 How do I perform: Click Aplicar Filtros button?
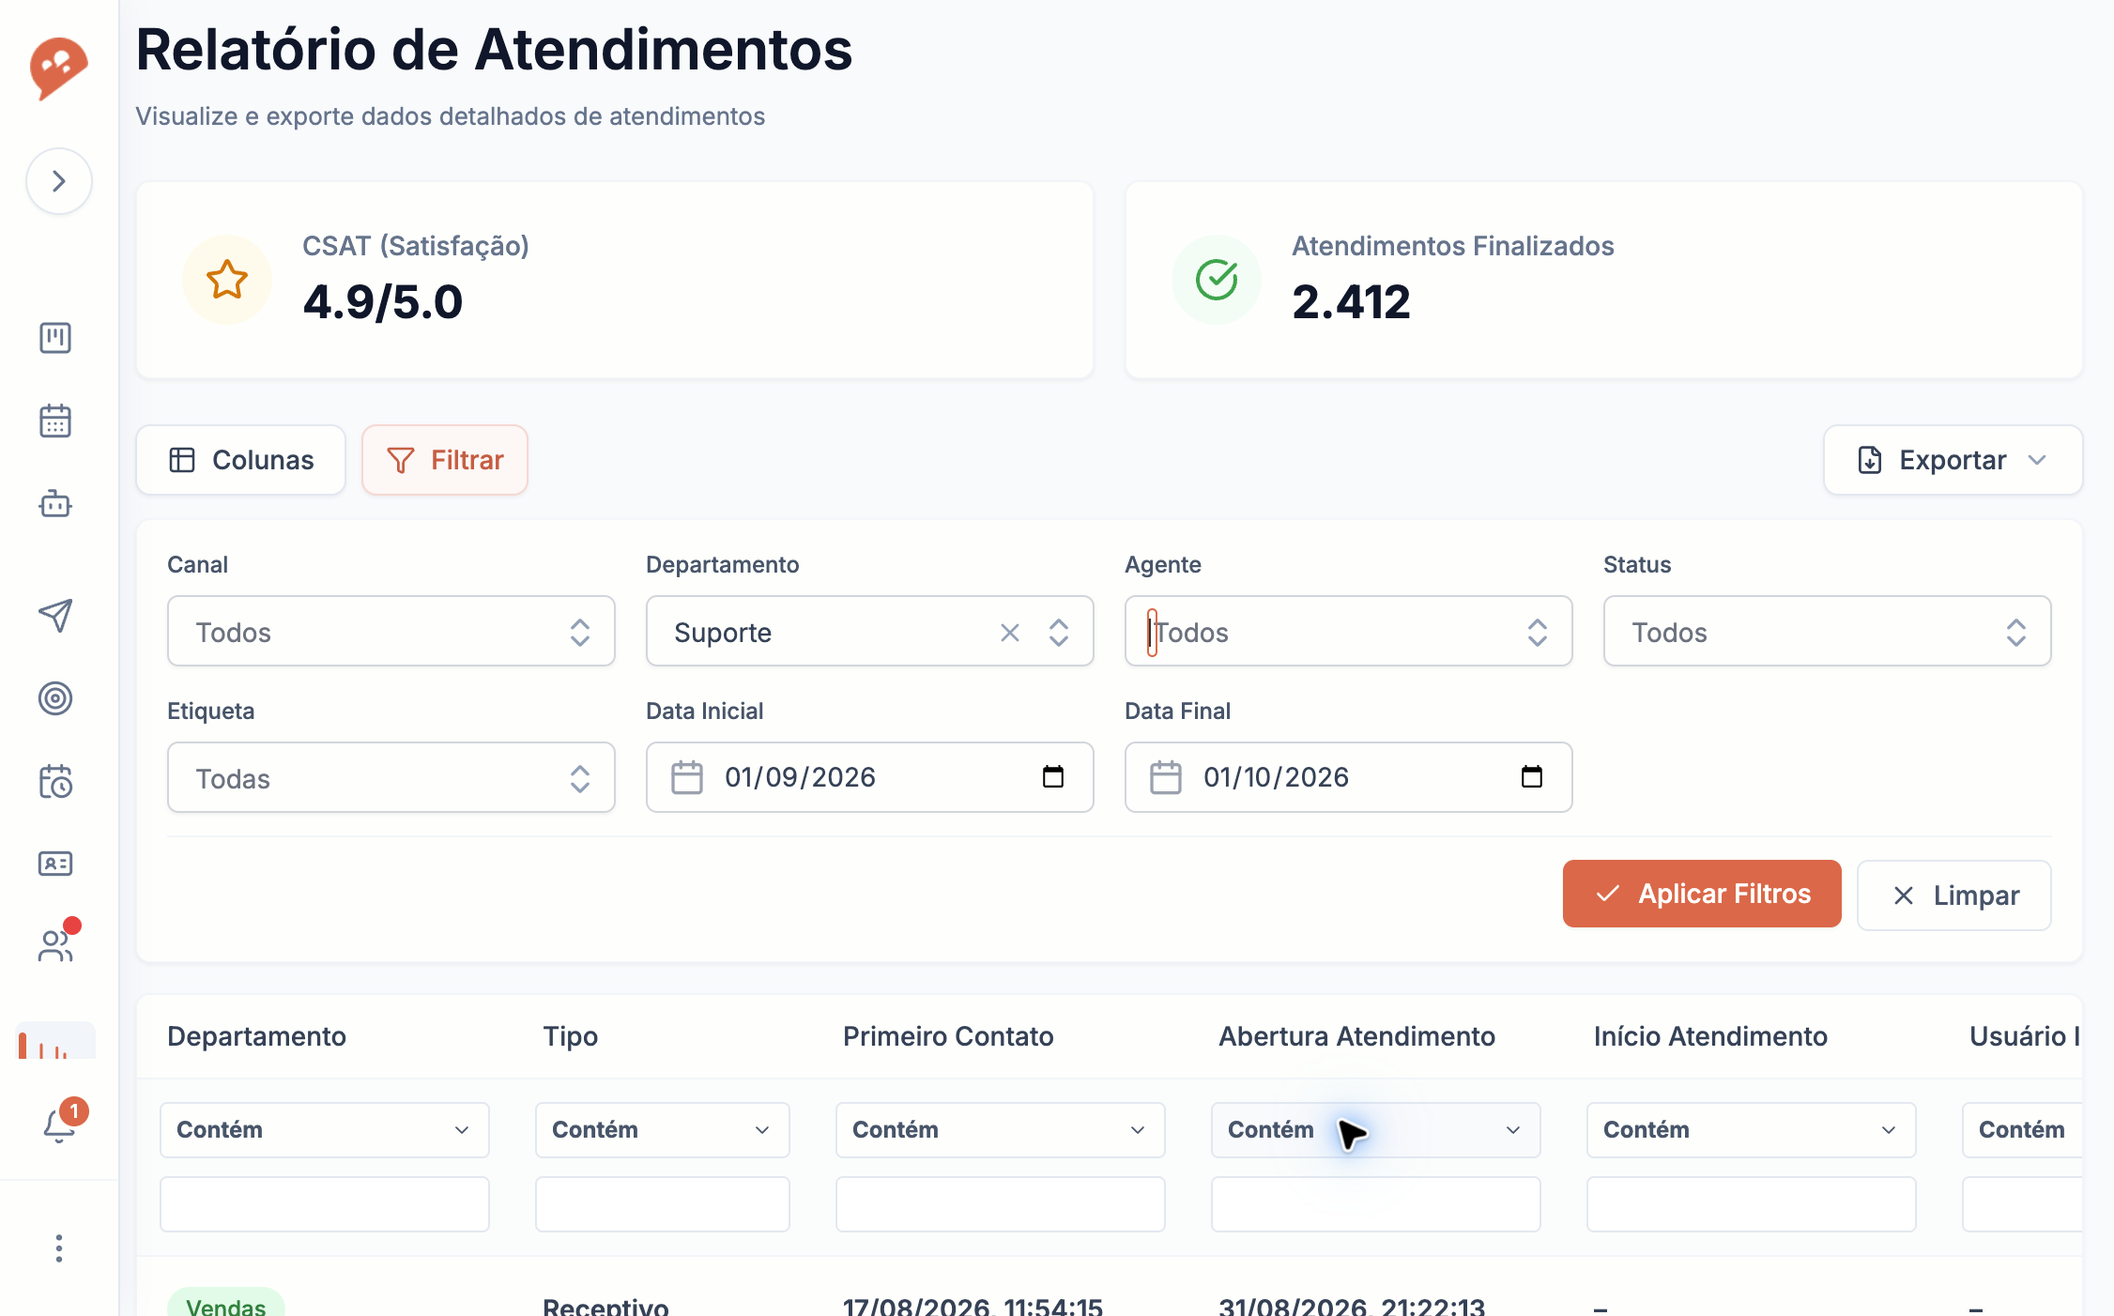point(1702,894)
